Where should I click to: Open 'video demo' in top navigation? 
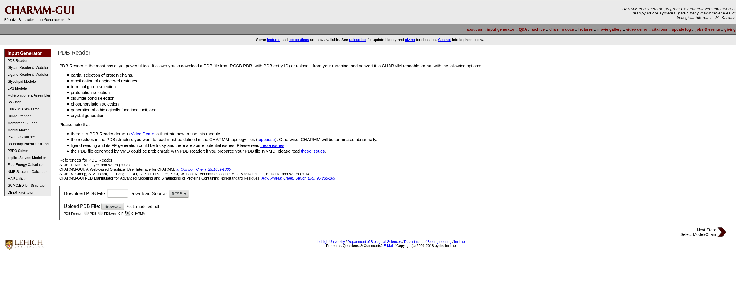tap(637, 29)
